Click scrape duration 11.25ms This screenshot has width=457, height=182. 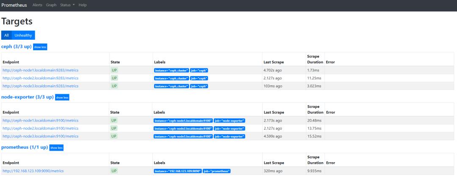coord(314,78)
